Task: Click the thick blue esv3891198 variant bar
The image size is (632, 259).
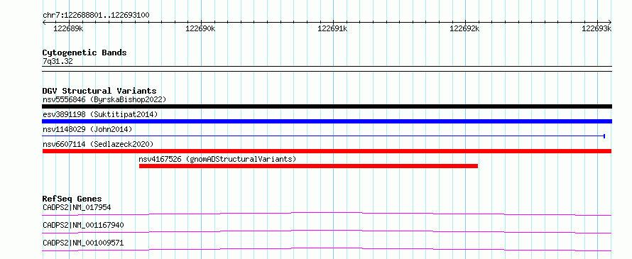Action: (327, 121)
